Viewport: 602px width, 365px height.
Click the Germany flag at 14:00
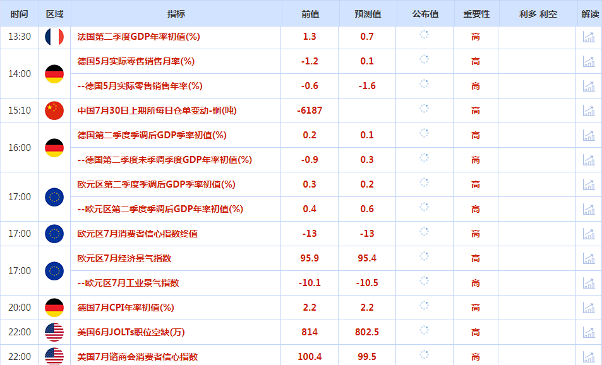[54, 74]
